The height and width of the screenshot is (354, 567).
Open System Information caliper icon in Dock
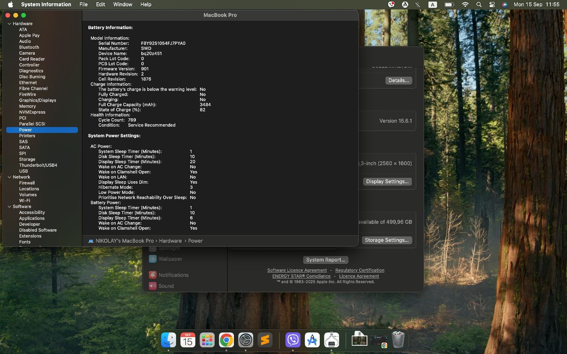point(332,340)
